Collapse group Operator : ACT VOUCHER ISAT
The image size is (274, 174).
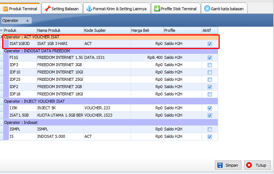click(x=111, y=37)
